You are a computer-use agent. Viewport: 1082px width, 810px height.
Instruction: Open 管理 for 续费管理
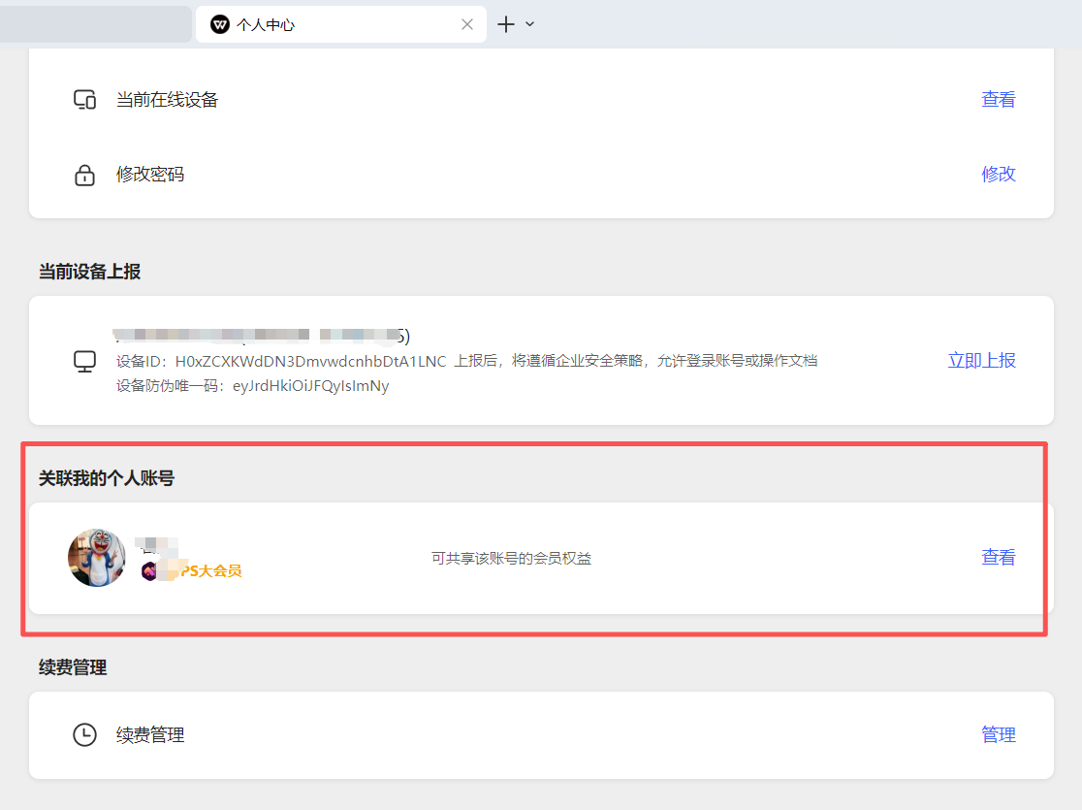coord(998,734)
